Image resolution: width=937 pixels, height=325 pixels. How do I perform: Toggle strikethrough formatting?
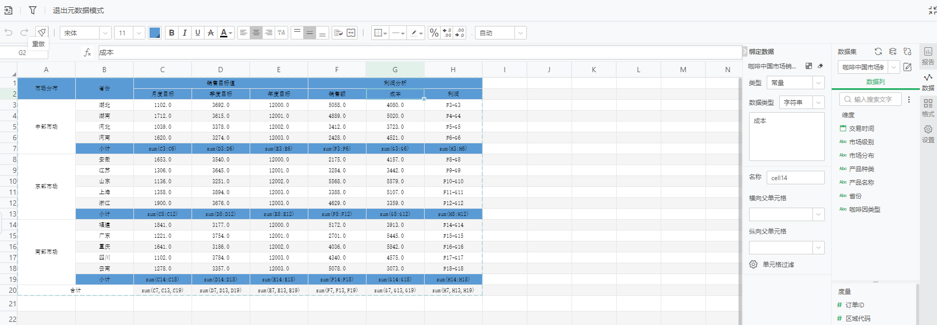point(210,33)
